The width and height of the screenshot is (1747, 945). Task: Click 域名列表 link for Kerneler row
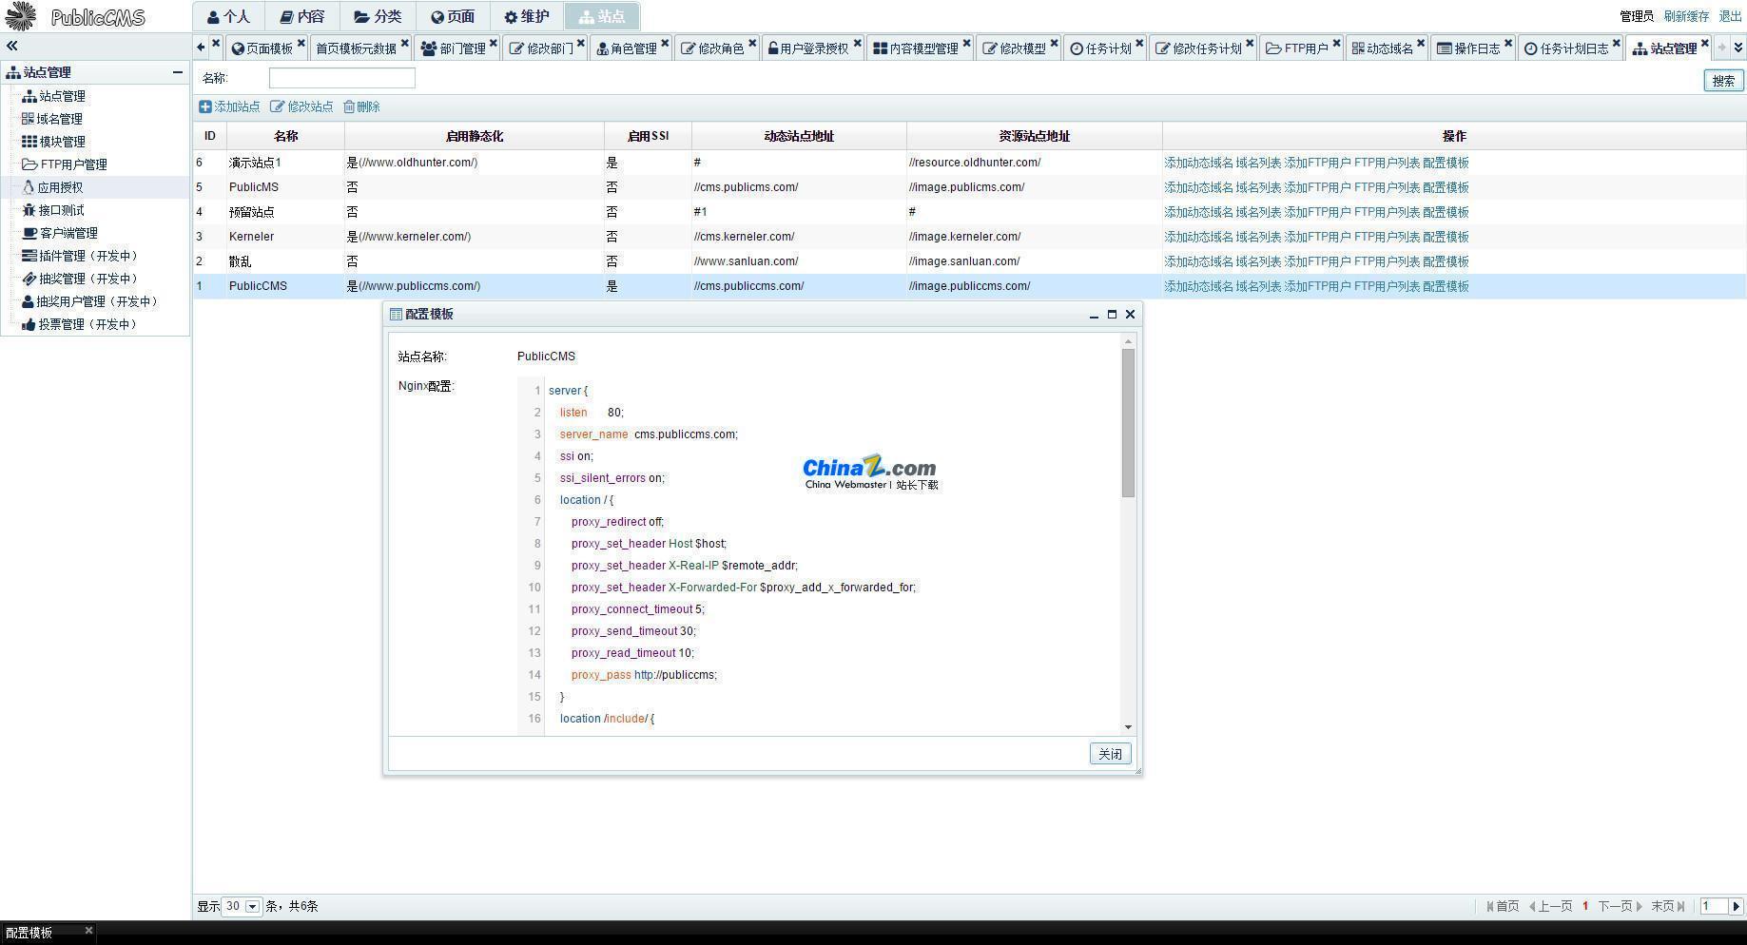click(1258, 237)
